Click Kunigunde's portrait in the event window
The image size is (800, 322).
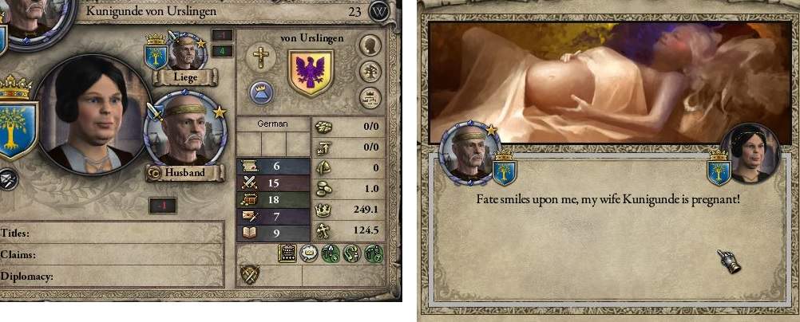click(x=751, y=153)
